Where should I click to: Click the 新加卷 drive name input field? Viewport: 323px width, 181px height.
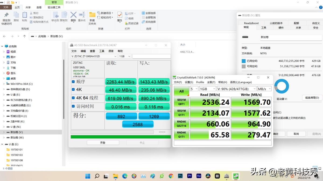[x=290, y=37]
